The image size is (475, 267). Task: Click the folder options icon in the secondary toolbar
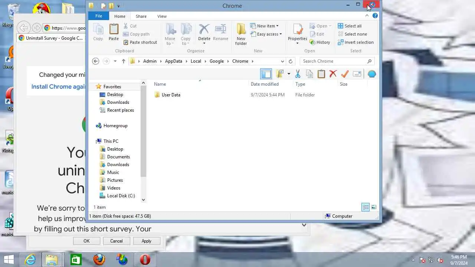coord(280,74)
